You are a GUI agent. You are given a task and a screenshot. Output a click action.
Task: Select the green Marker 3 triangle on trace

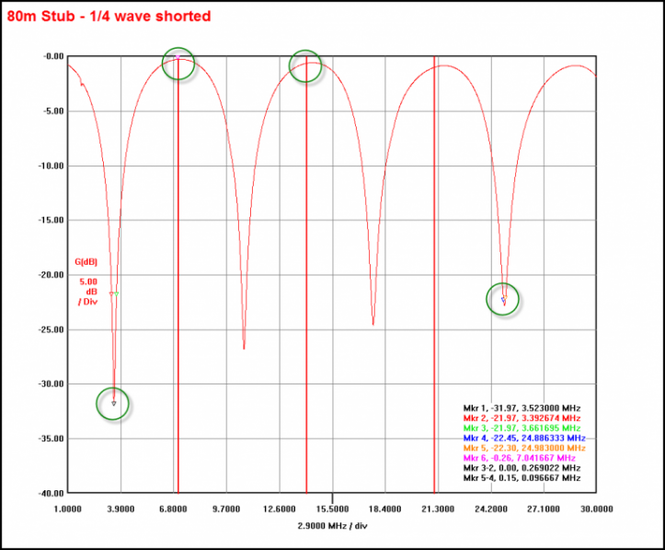117,293
